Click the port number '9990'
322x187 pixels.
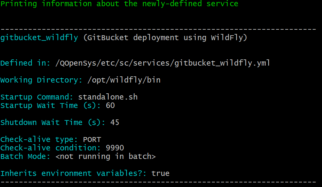click(115, 148)
